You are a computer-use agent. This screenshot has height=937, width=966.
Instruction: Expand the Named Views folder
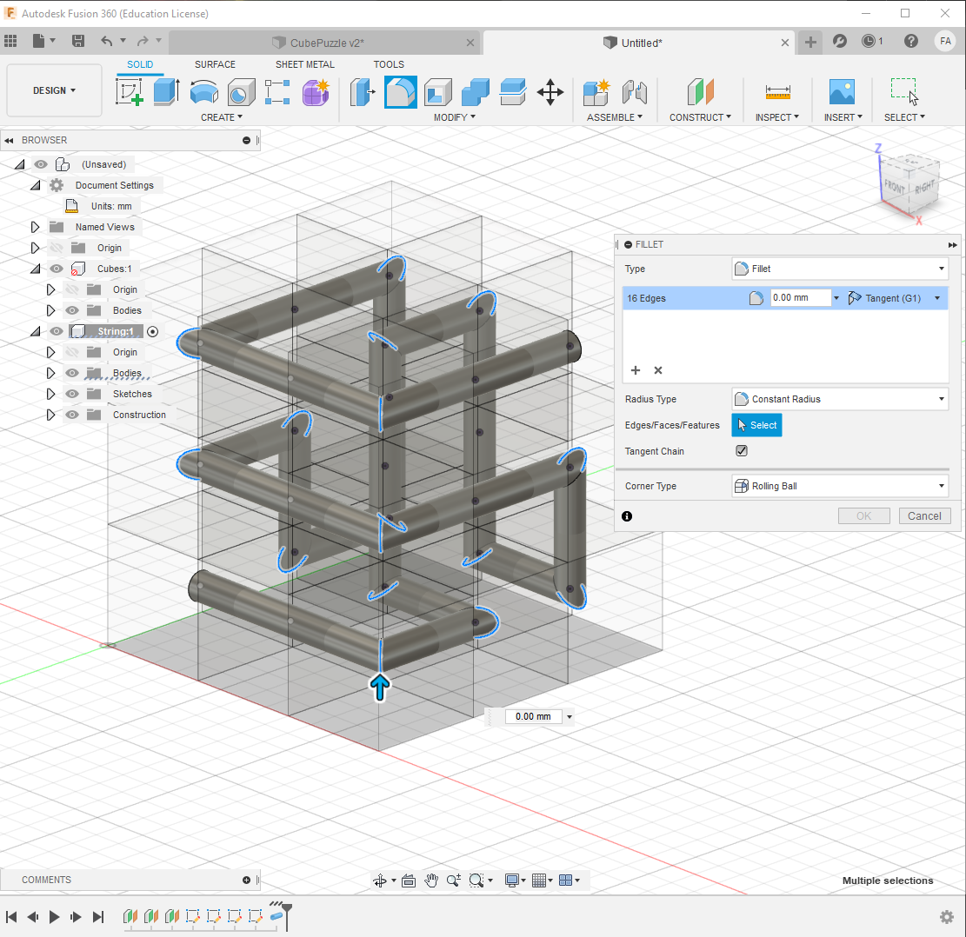36,227
